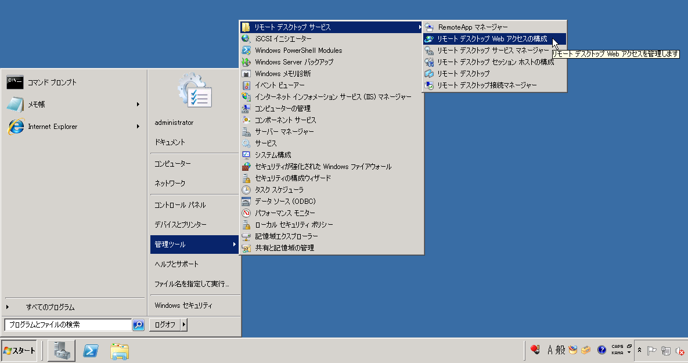The image size is (688, 363).
Task: Click the ログオフ button
Action: click(x=165, y=325)
